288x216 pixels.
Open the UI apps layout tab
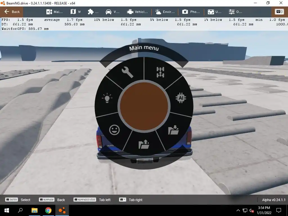[214, 12]
